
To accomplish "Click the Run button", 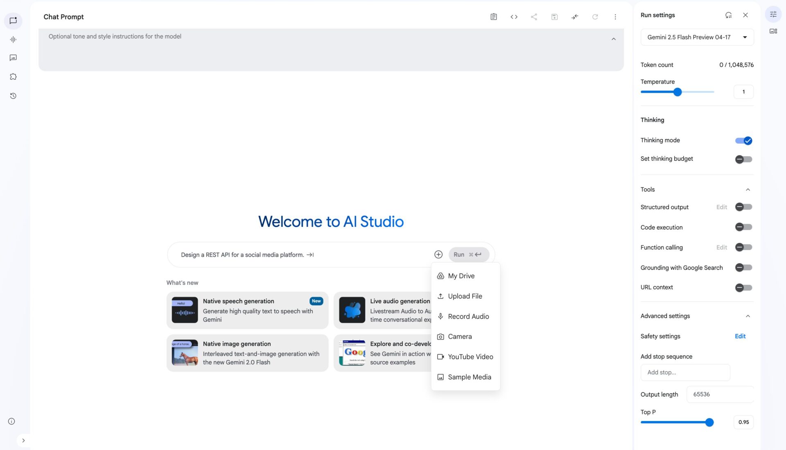I will pyautogui.click(x=468, y=255).
